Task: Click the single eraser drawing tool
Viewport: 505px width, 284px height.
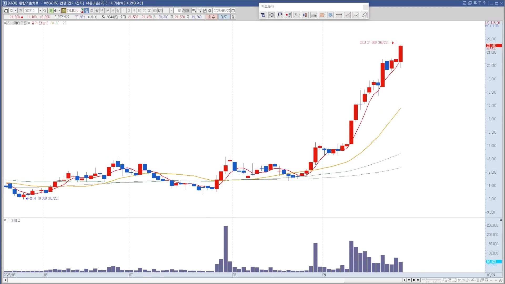Action: [356, 15]
